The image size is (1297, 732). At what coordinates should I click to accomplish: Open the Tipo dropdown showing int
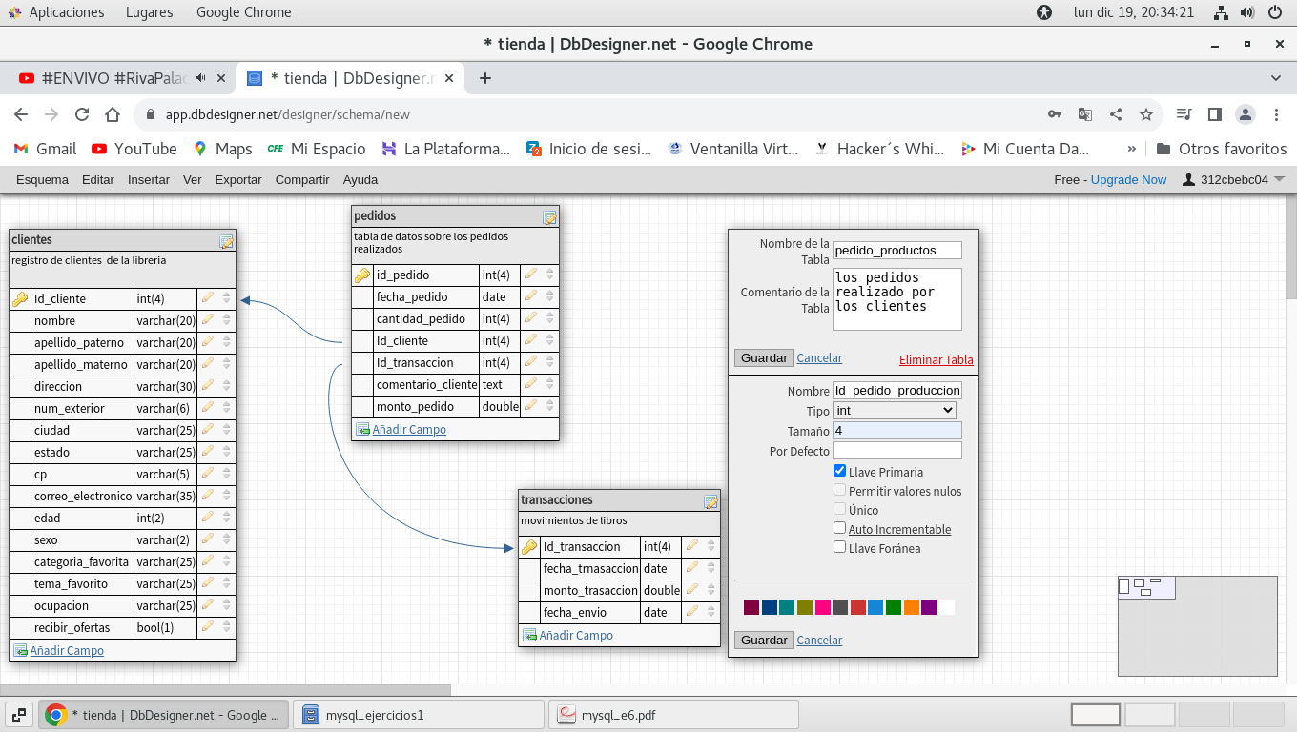coord(894,410)
